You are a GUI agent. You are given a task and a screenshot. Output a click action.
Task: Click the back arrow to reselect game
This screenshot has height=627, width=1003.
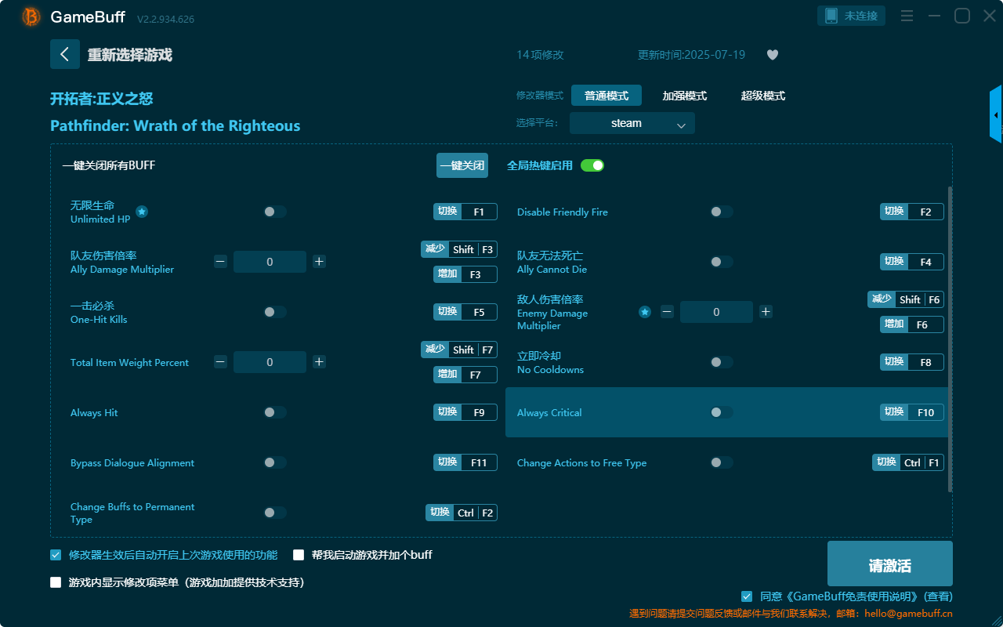point(64,54)
